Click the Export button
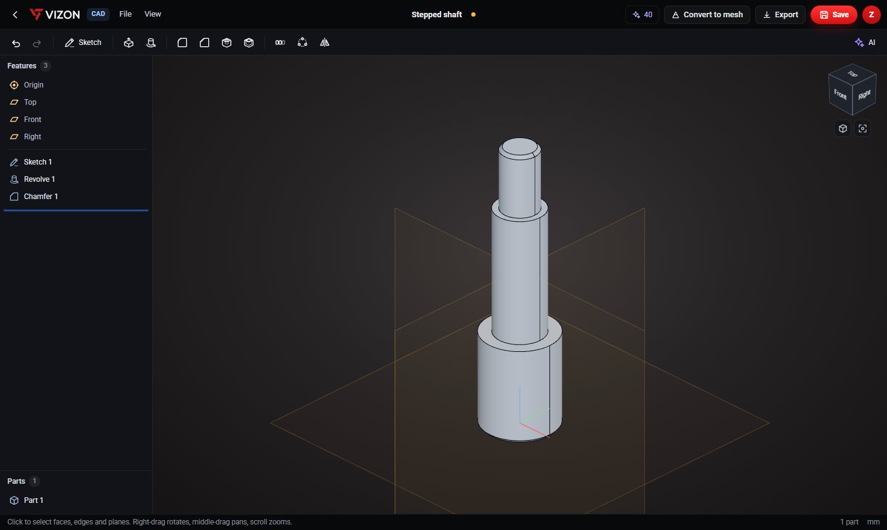The width and height of the screenshot is (887, 530). point(780,15)
